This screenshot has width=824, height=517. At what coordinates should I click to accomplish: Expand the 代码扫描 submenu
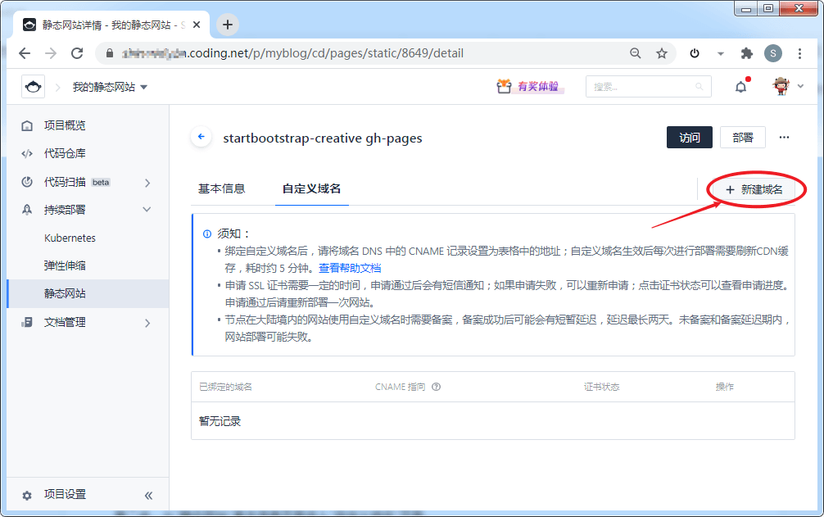(x=147, y=183)
